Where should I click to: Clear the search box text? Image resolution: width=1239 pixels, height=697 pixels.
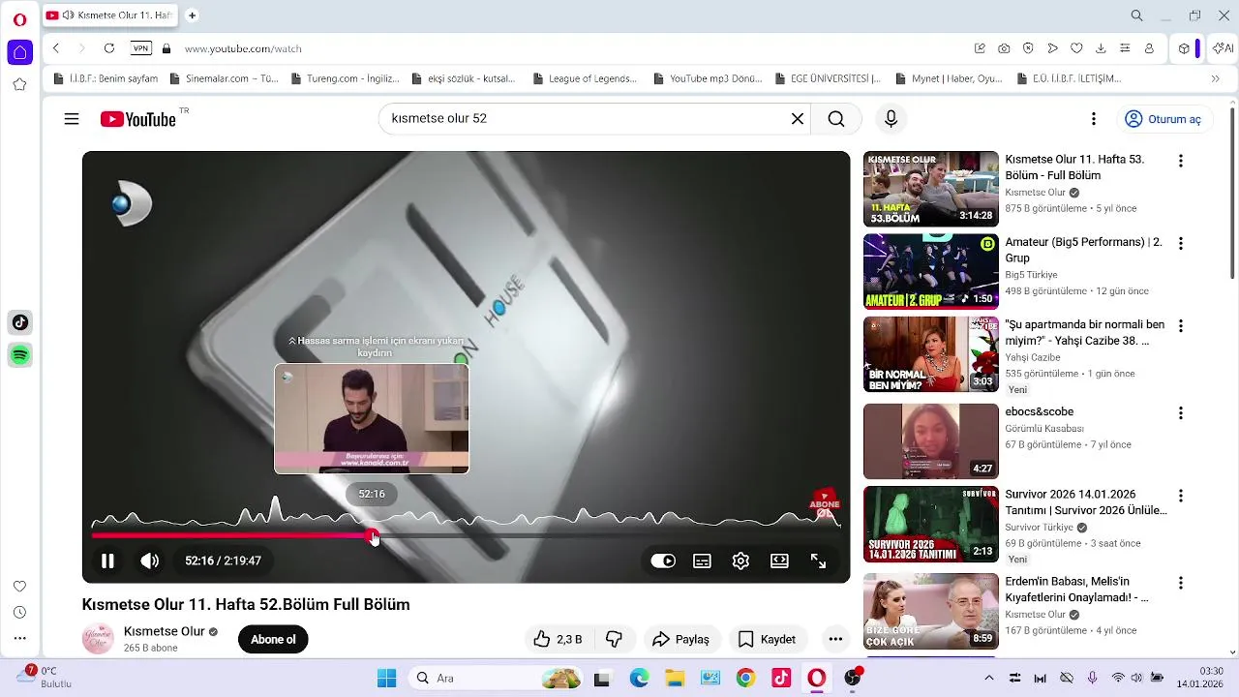click(798, 119)
